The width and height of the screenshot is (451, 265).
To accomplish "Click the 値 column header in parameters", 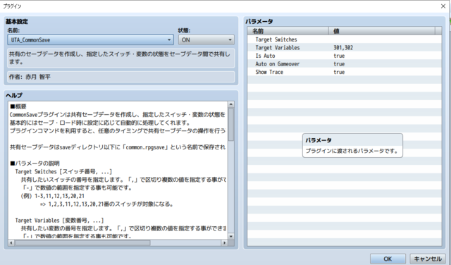I will click(382, 31).
